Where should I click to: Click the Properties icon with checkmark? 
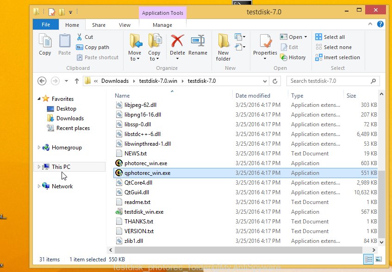pos(265,41)
